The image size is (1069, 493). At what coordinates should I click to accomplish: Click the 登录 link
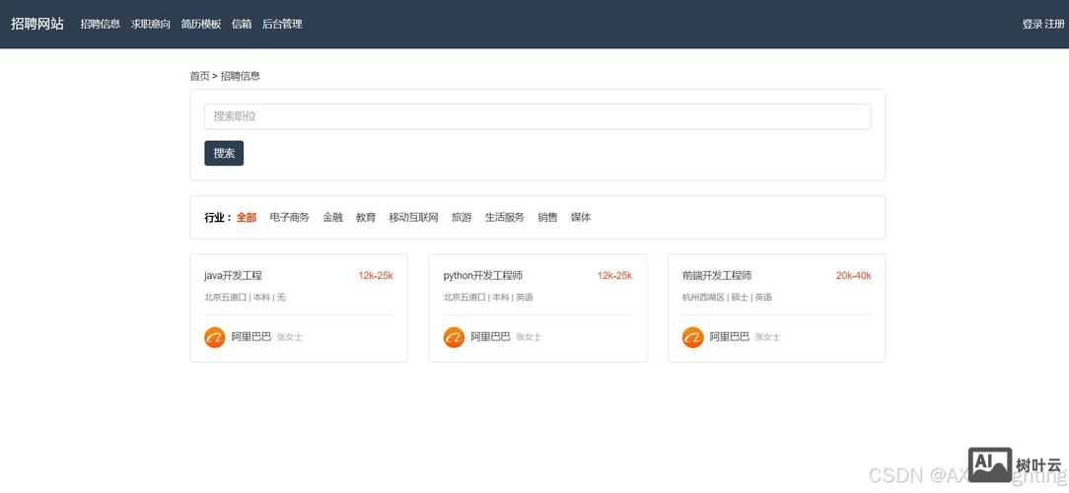[x=1032, y=24]
